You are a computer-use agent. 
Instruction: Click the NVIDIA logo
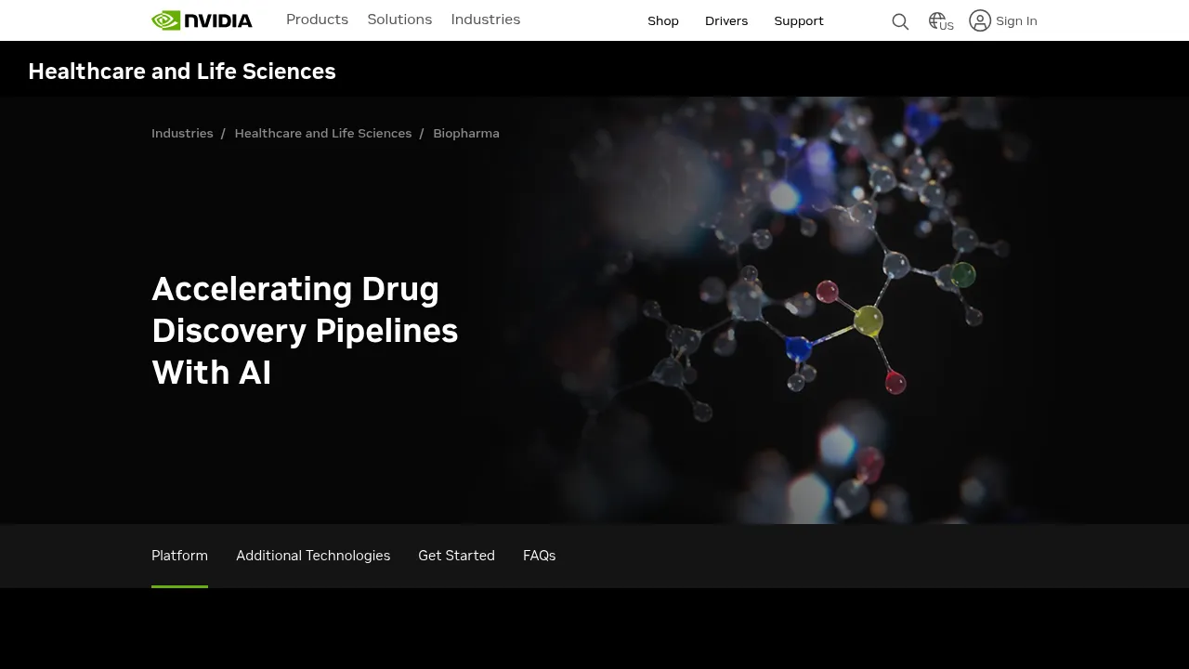(x=202, y=20)
